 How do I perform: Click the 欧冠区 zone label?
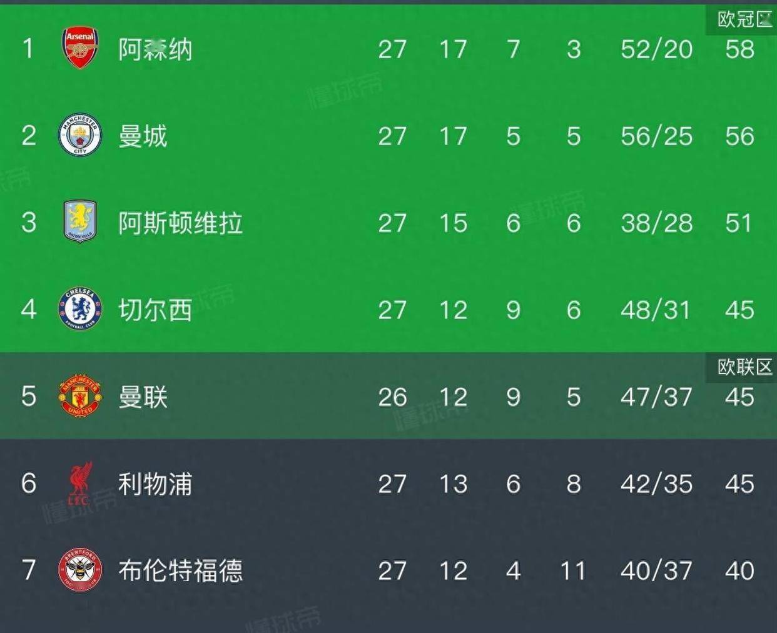point(744,20)
